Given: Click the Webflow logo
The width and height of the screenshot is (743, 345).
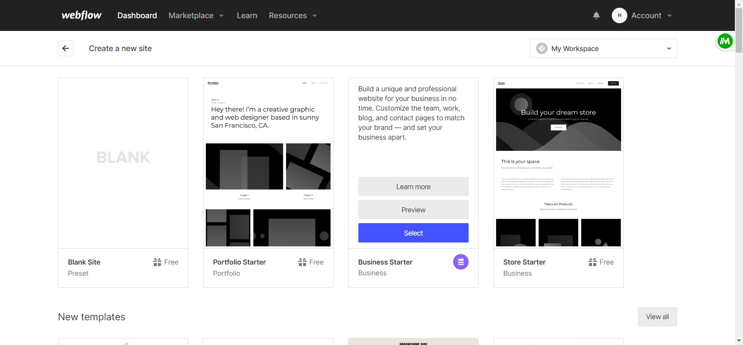Looking at the screenshot, I should pos(82,15).
